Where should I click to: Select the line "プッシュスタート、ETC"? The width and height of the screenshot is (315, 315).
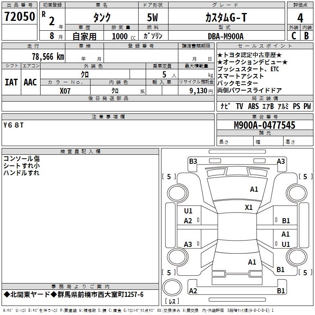point(248,69)
